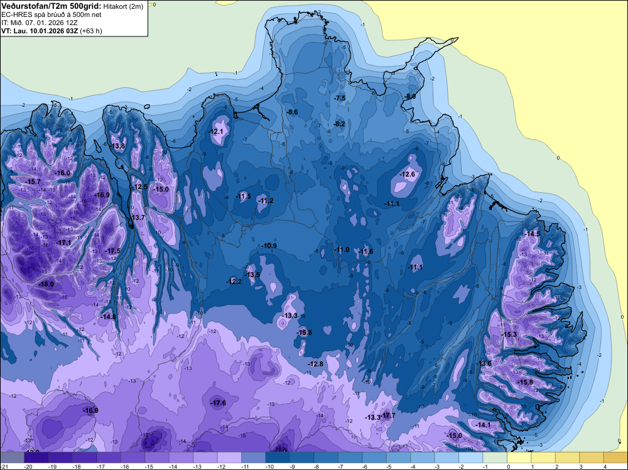Click the -8.6 temperature value
Screen dimensions: 628x470
coord(291,112)
